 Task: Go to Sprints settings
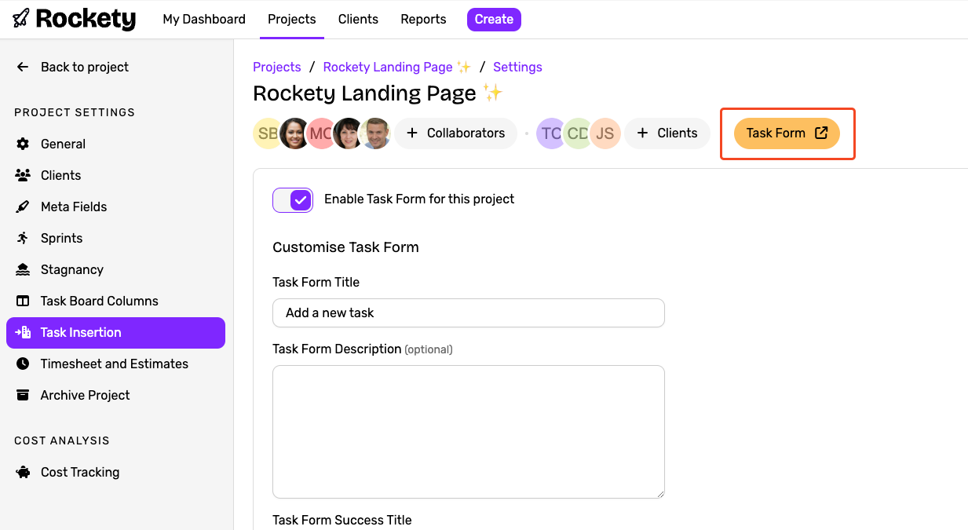tap(115, 238)
